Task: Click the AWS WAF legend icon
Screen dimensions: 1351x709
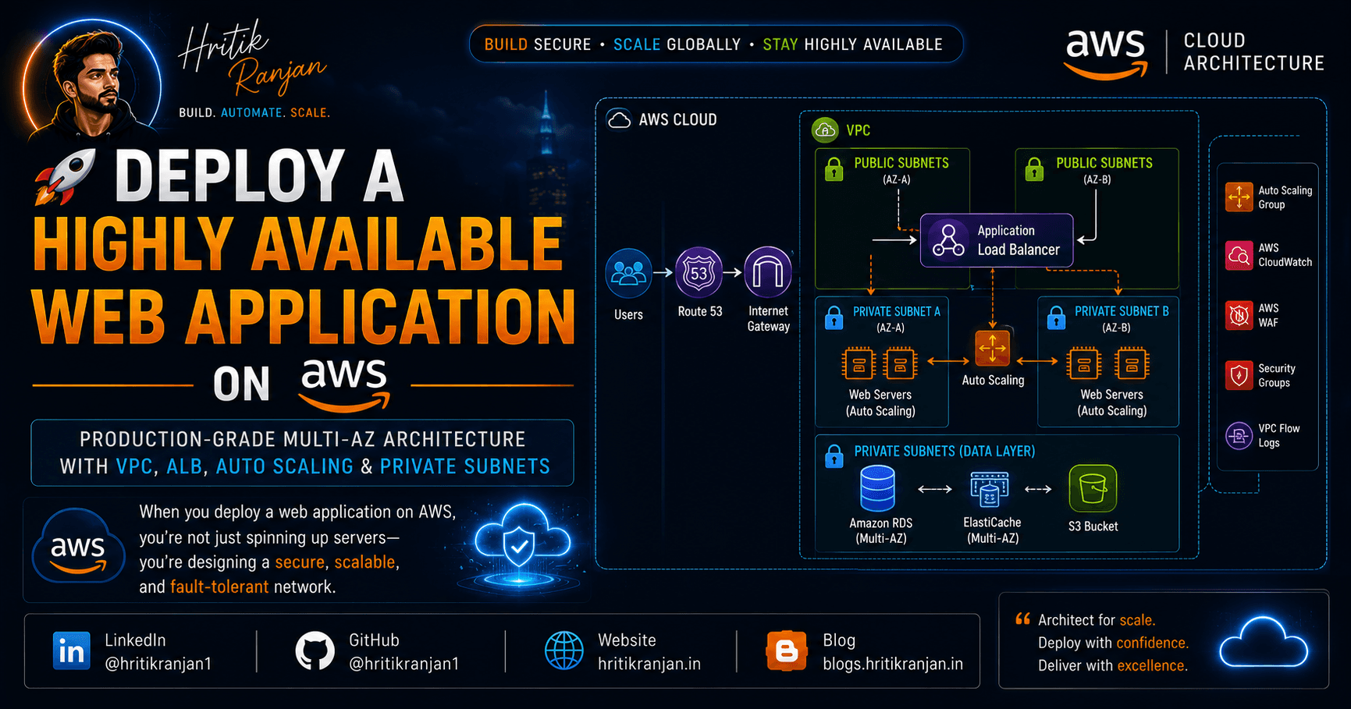Action: coord(1239,315)
